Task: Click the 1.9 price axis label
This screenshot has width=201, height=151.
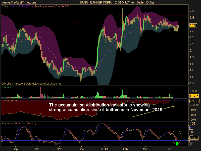Action: coord(192,57)
